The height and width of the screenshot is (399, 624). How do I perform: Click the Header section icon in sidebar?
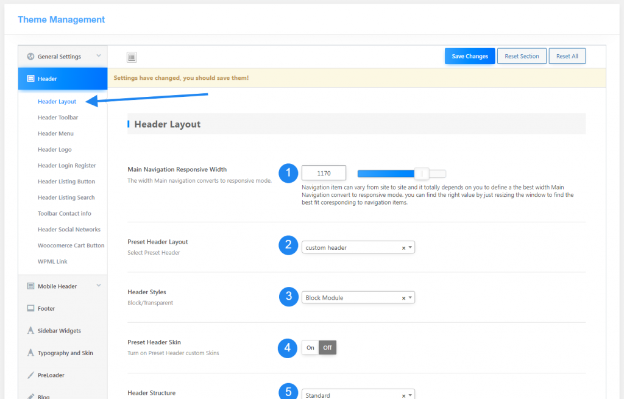[x=30, y=79]
